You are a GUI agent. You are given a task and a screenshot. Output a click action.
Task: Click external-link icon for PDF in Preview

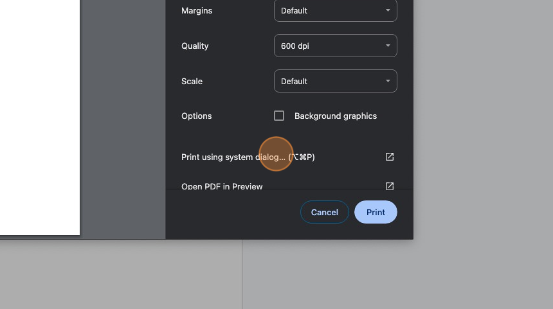pos(390,186)
